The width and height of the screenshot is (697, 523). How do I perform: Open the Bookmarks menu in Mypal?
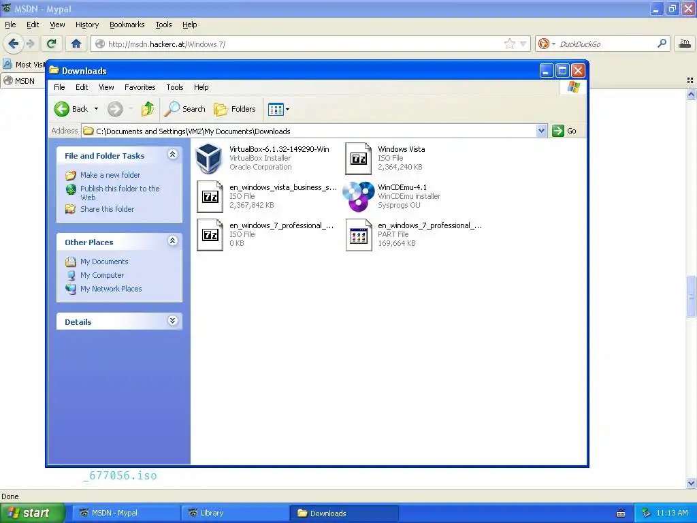click(127, 25)
